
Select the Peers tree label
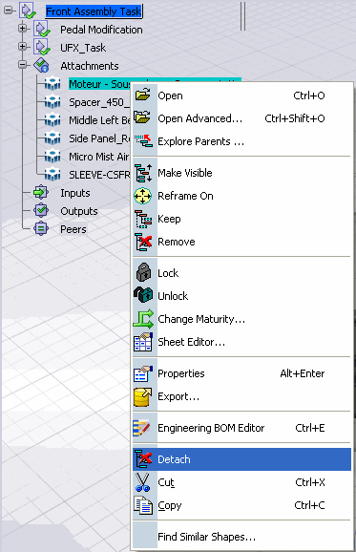point(73,229)
